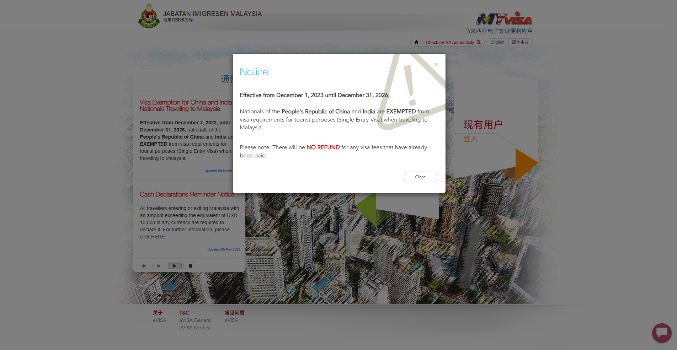Click the home icon beside Check eVISA Authenticity
Image resolution: width=677 pixels, height=350 pixels.
coord(416,42)
